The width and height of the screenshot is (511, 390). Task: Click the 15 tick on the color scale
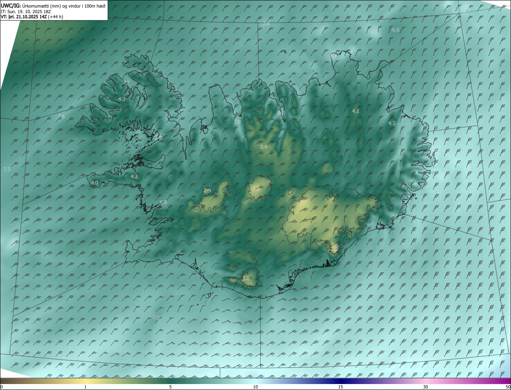coord(341,387)
